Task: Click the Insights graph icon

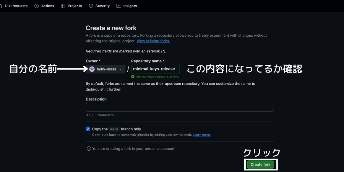Action: 119,6
